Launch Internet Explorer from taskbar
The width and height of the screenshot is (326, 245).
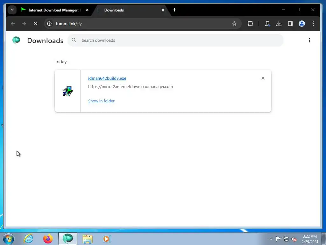coord(28,239)
